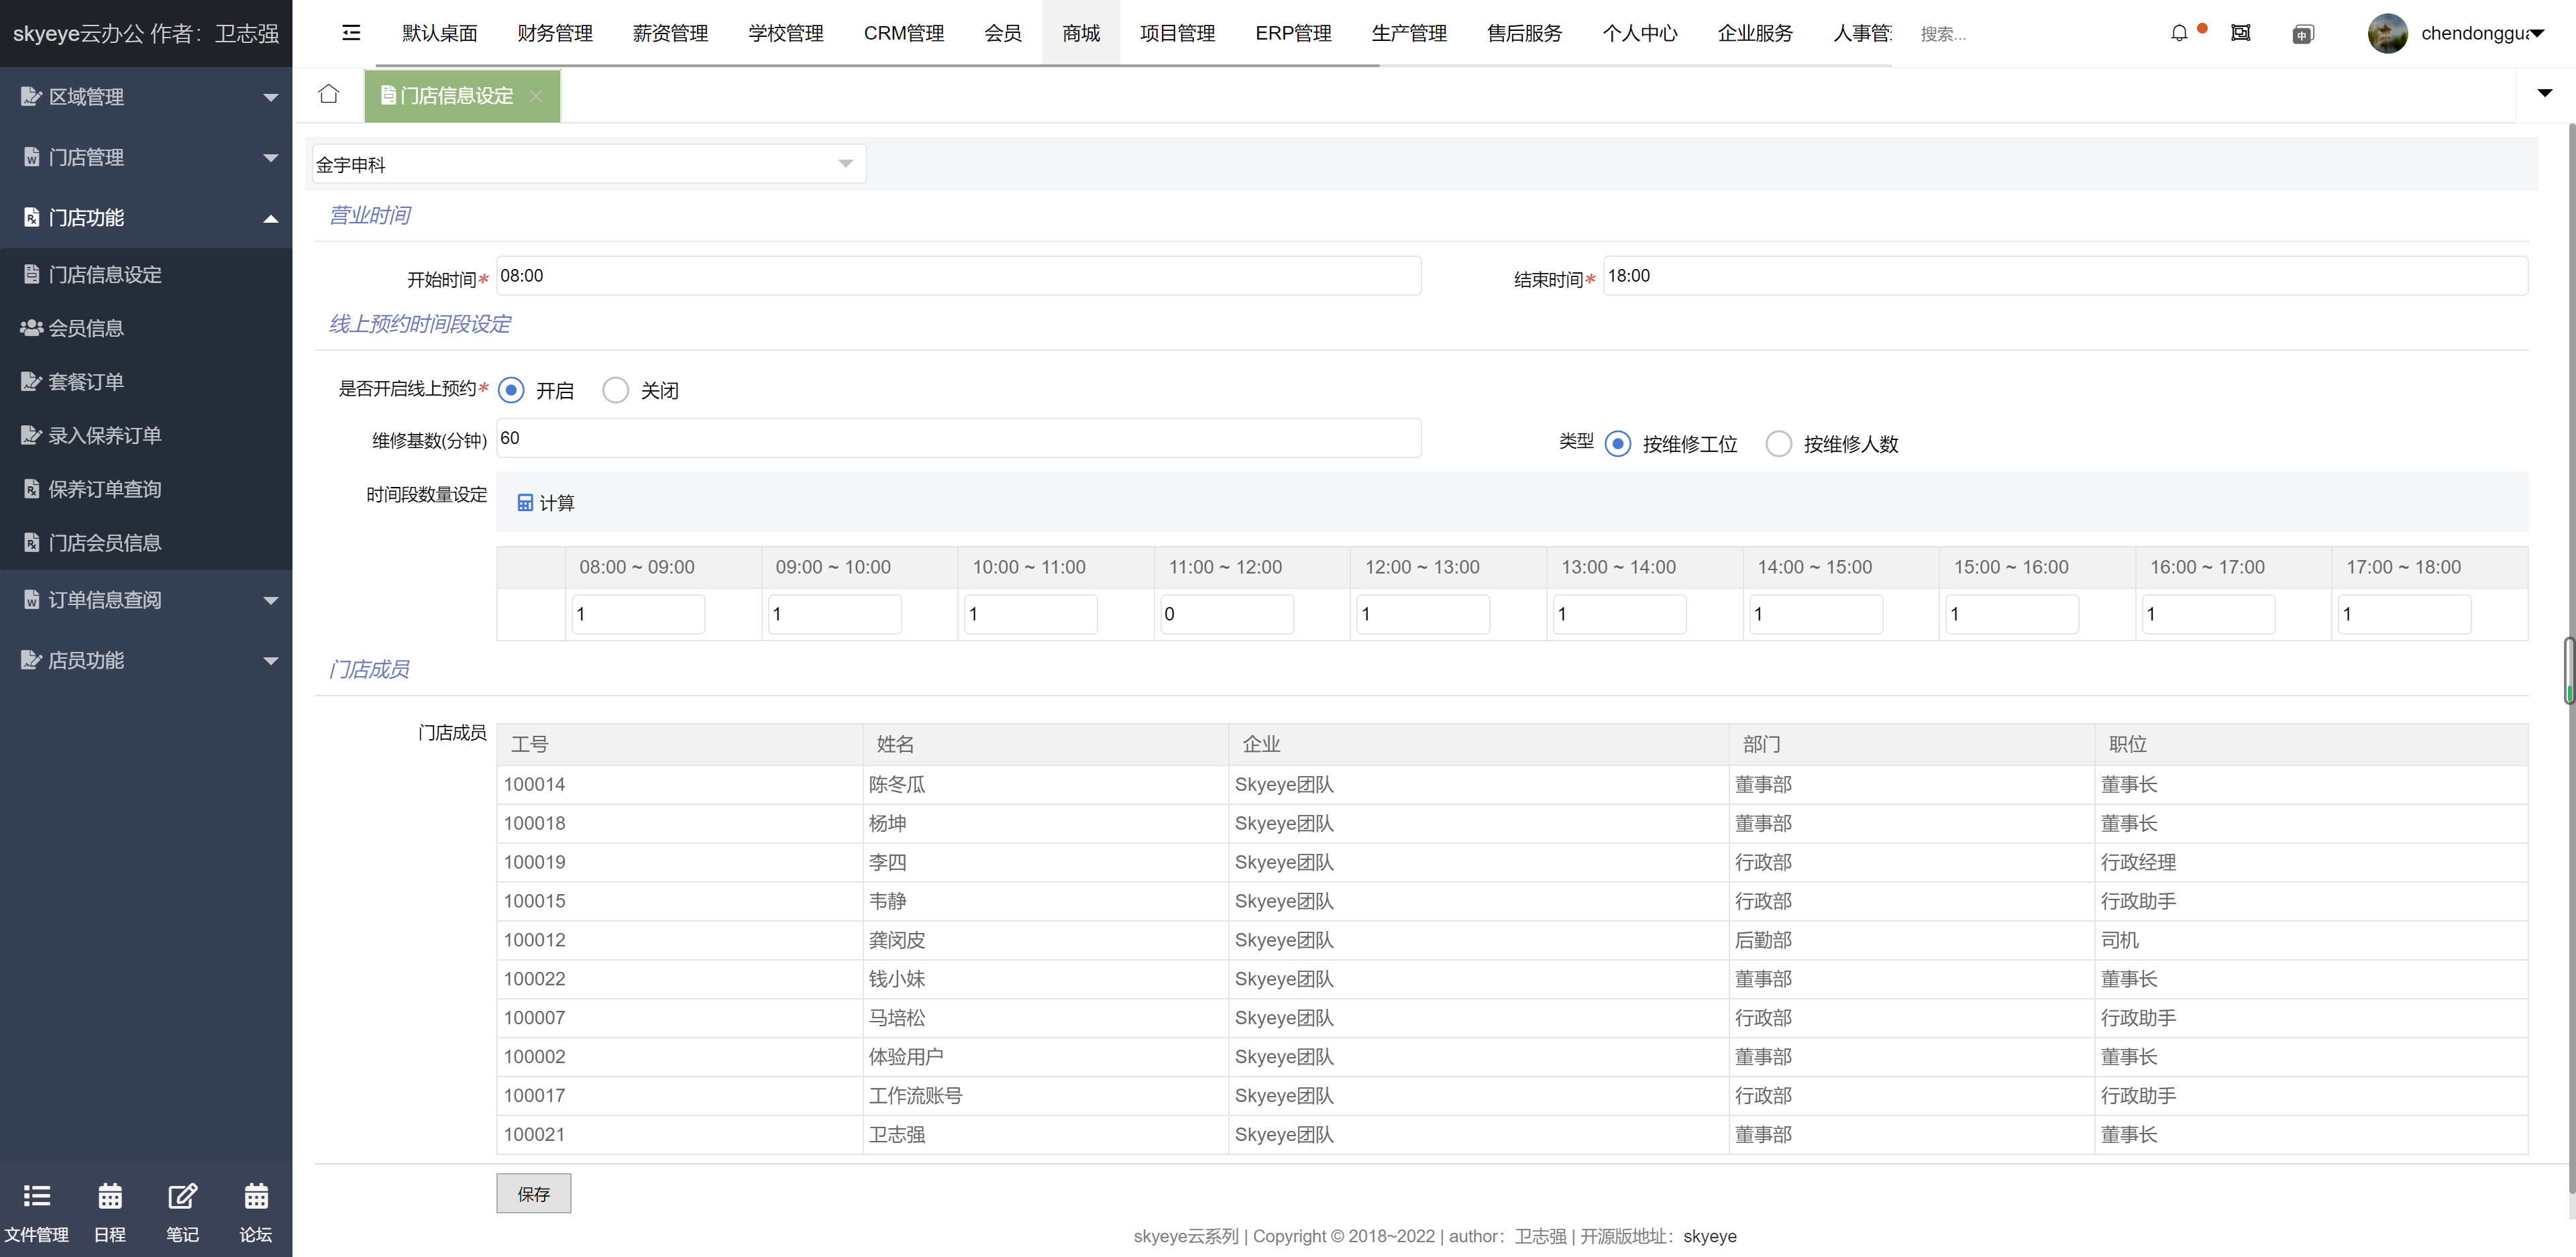Toggle the sidebar collapse icon
Screen dimensions: 2576x1257
(351, 33)
